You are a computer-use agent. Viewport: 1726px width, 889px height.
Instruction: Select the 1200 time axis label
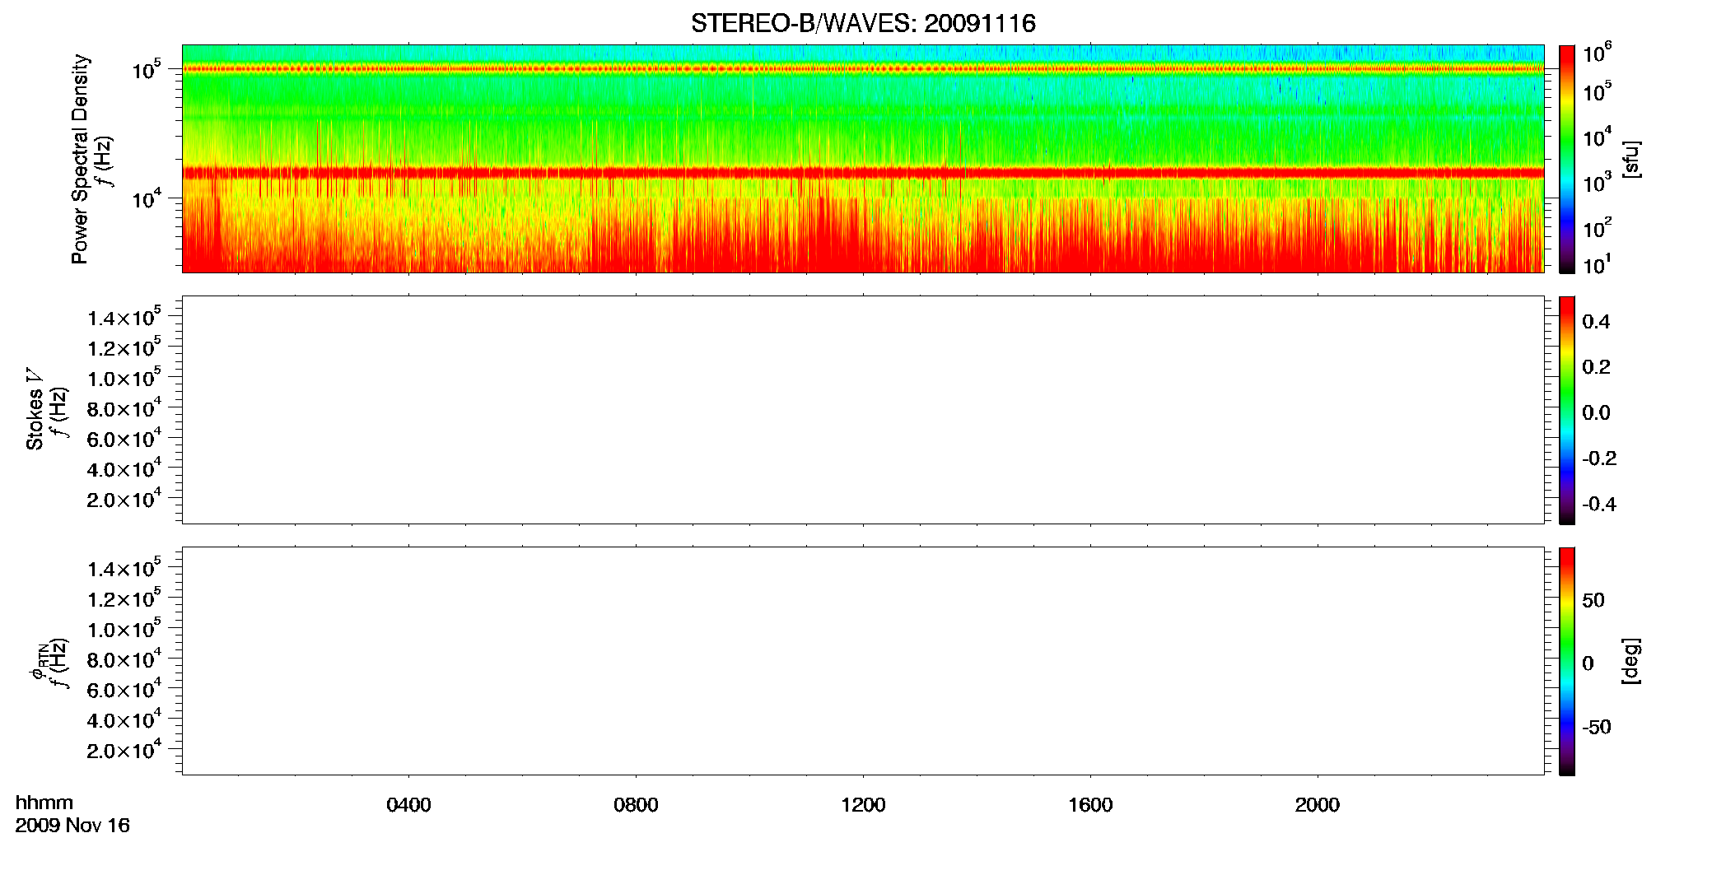coord(863,805)
